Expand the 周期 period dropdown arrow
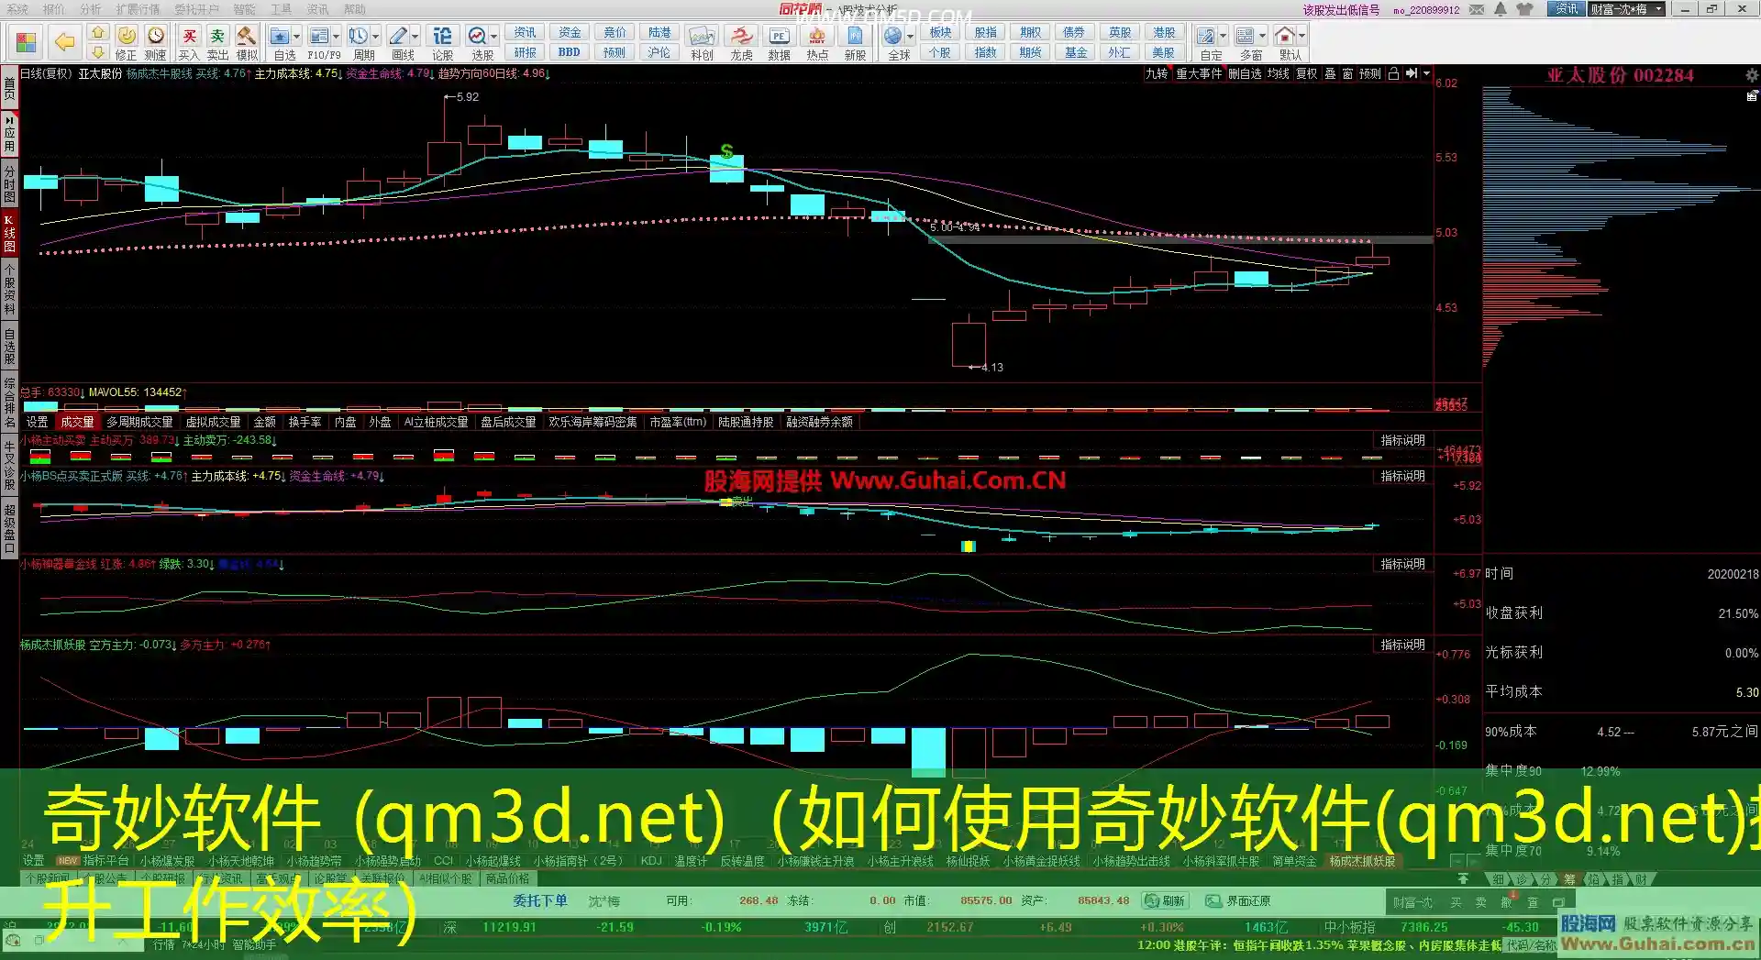The width and height of the screenshot is (1761, 960). click(375, 37)
